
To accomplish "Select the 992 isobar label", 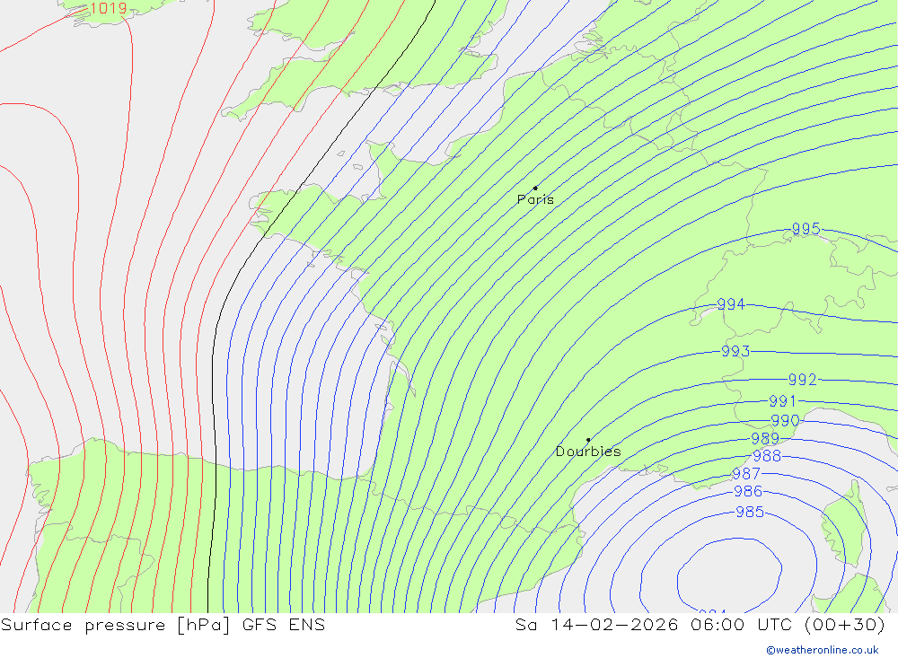I will (802, 379).
